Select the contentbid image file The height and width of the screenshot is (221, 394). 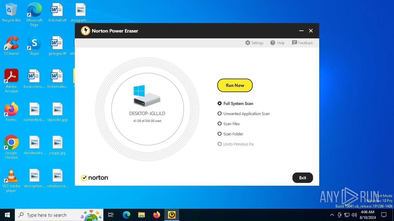pos(34,112)
